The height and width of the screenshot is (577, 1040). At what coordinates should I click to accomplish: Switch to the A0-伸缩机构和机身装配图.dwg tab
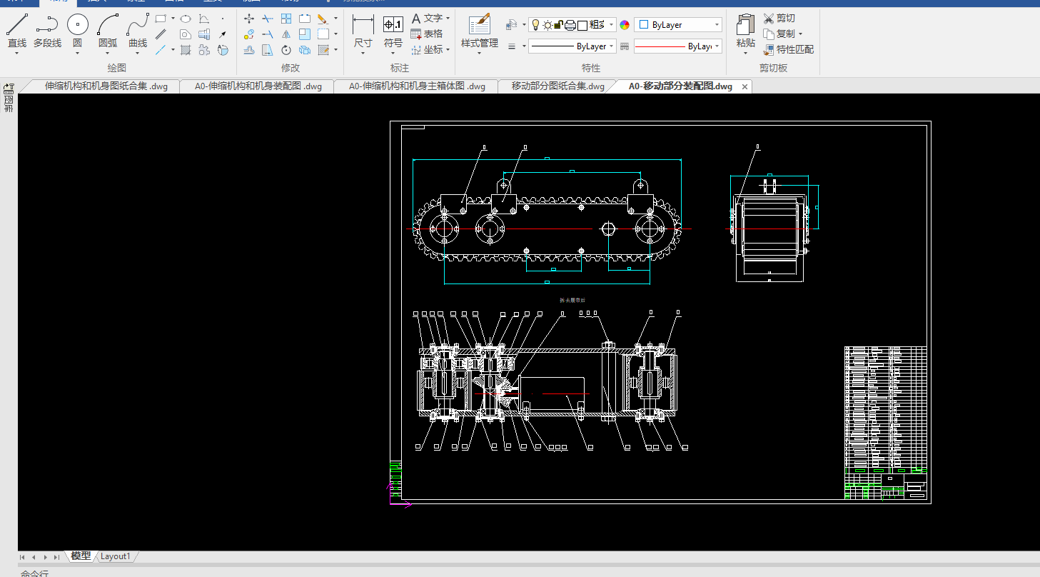[x=258, y=86]
